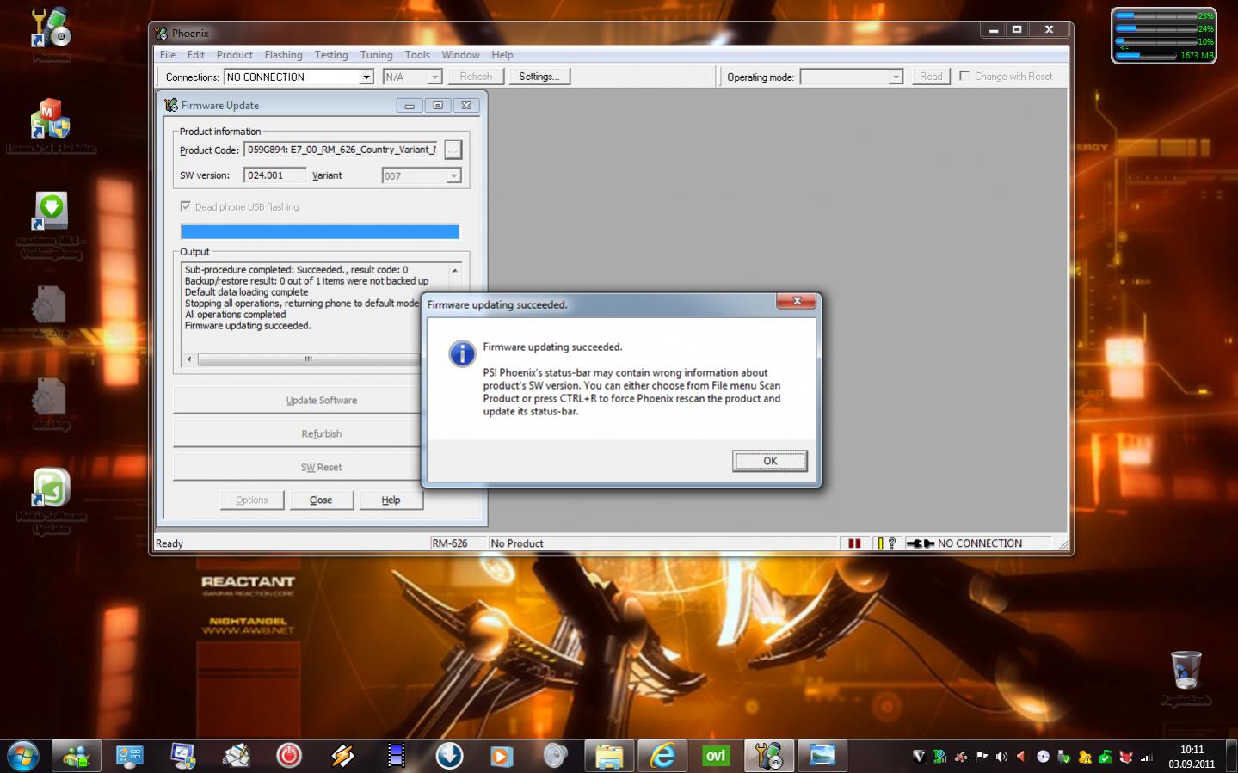Click the Refresh button
1238x773 pixels.
click(476, 77)
